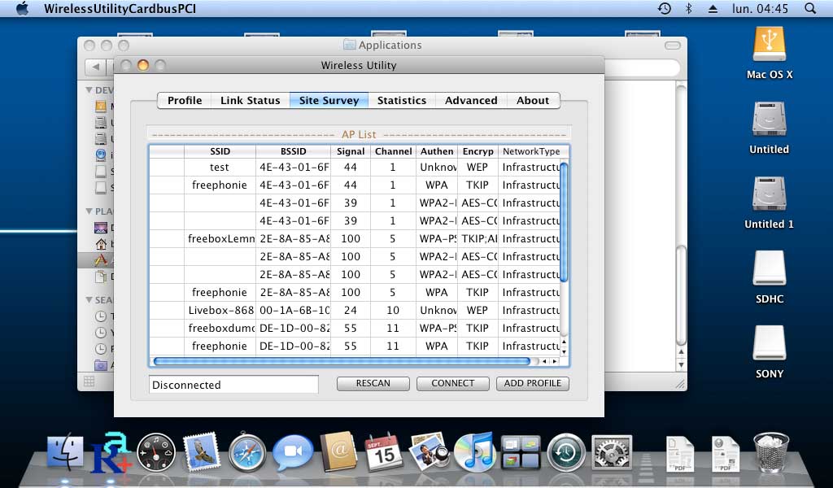Click BSSID cell '00-1A-6B-1C'
This screenshot has height=488, width=833.
click(294, 310)
